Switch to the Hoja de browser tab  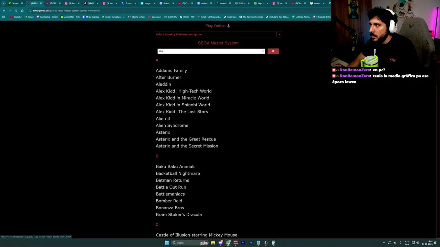tap(260, 3)
